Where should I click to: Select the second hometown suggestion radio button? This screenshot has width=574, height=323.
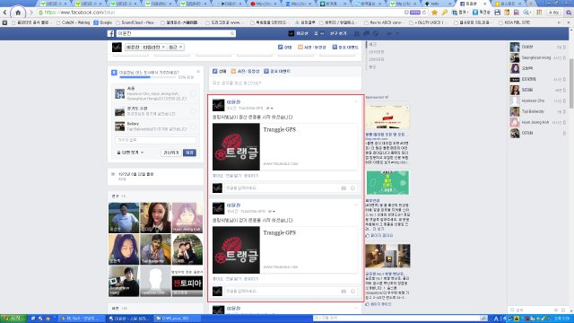tap(193, 111)
